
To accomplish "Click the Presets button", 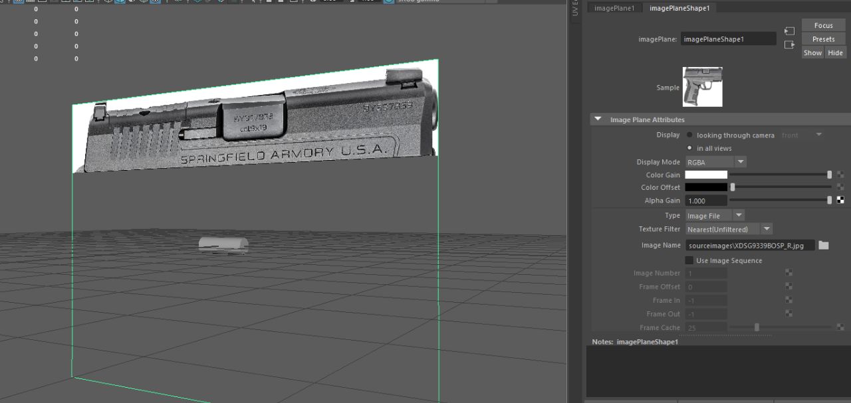I will coord(823,39).
